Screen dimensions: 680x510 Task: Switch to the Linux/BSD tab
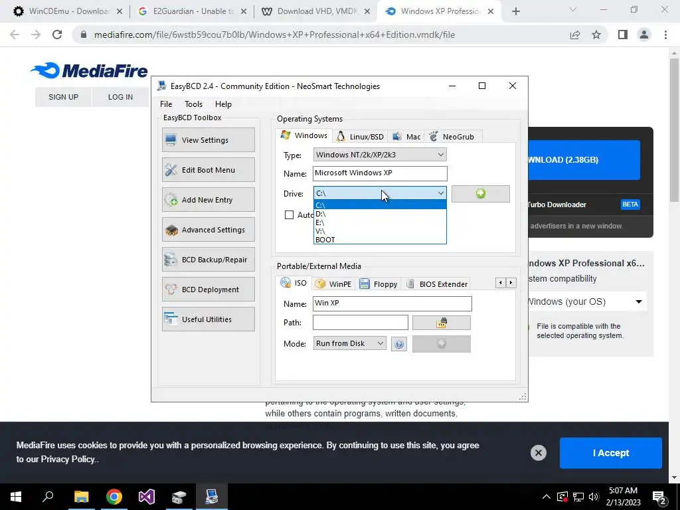click(361, 137)
